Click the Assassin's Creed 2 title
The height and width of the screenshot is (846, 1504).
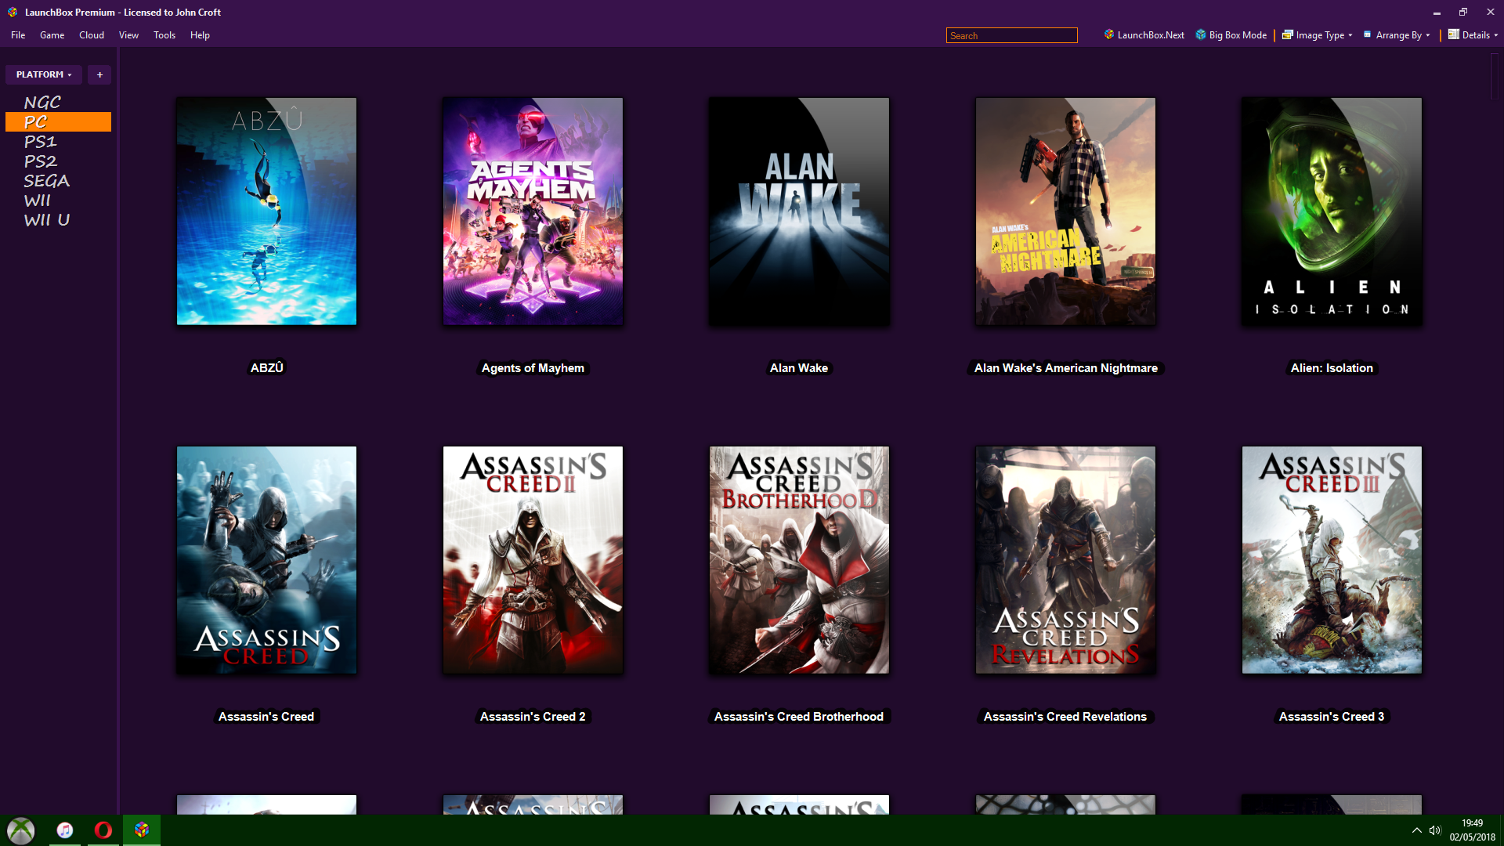coord(533,717)
